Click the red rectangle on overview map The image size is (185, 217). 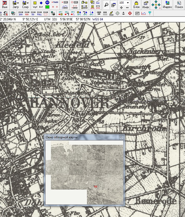tap(96, 186)
